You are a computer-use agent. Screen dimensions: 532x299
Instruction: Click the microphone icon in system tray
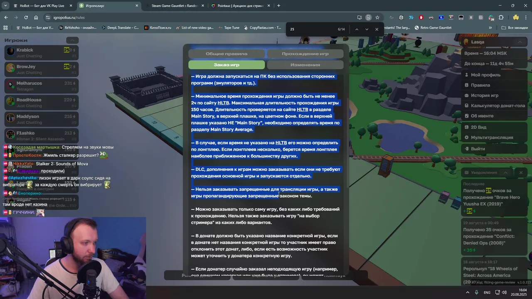[477, 292]
